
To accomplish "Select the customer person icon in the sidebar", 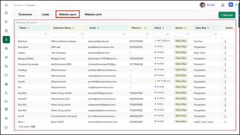I will point(6,40).
